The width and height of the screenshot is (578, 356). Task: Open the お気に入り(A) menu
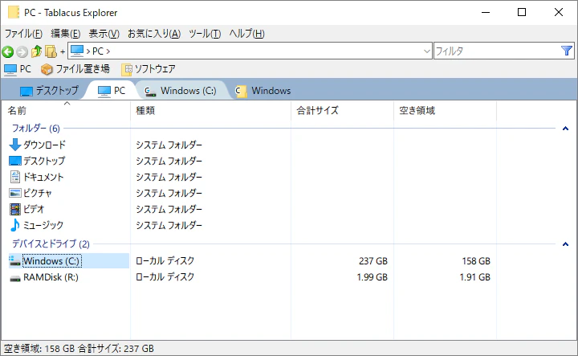tap(154, 34)
